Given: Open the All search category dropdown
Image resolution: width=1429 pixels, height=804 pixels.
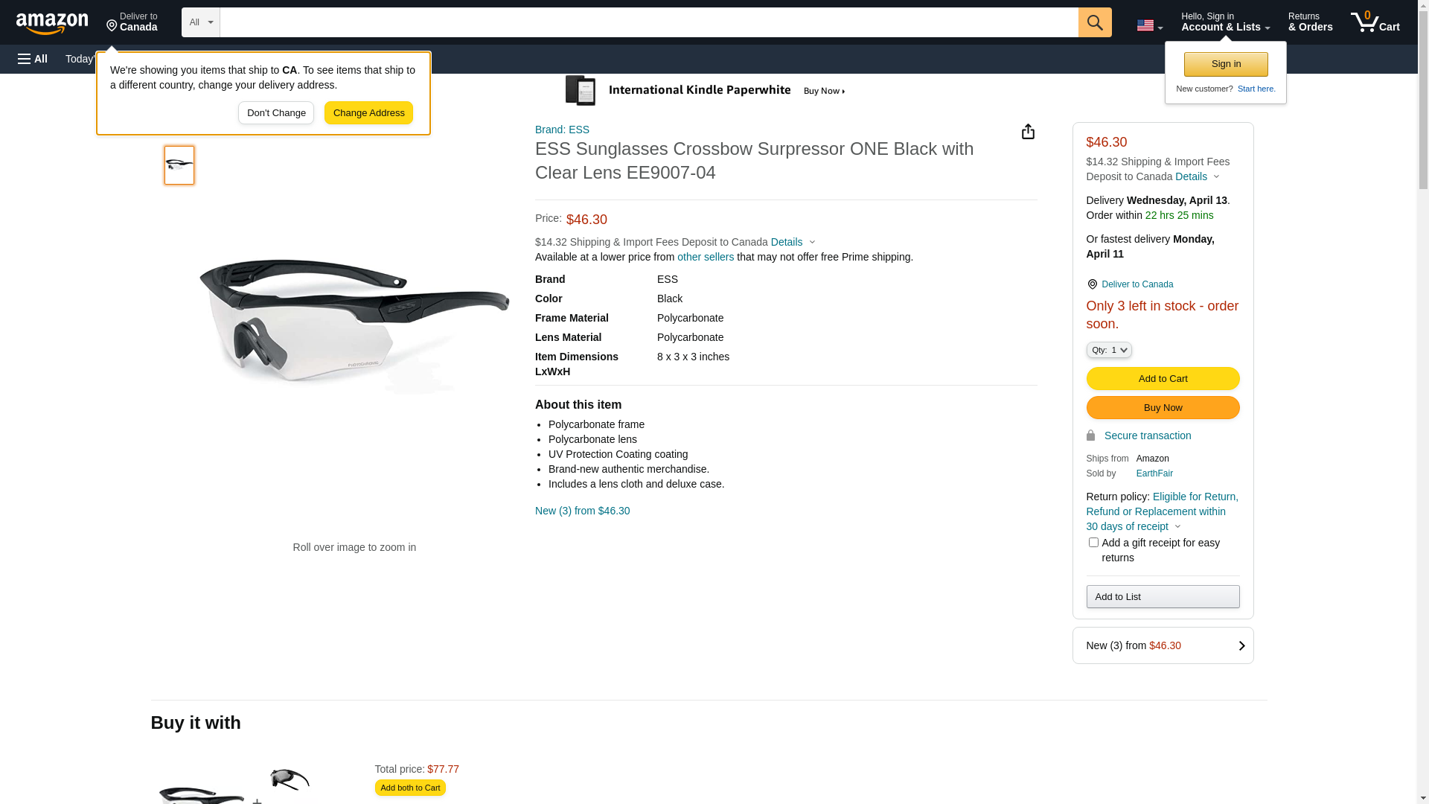Looking at the screenshot, I should pos(200,22).
